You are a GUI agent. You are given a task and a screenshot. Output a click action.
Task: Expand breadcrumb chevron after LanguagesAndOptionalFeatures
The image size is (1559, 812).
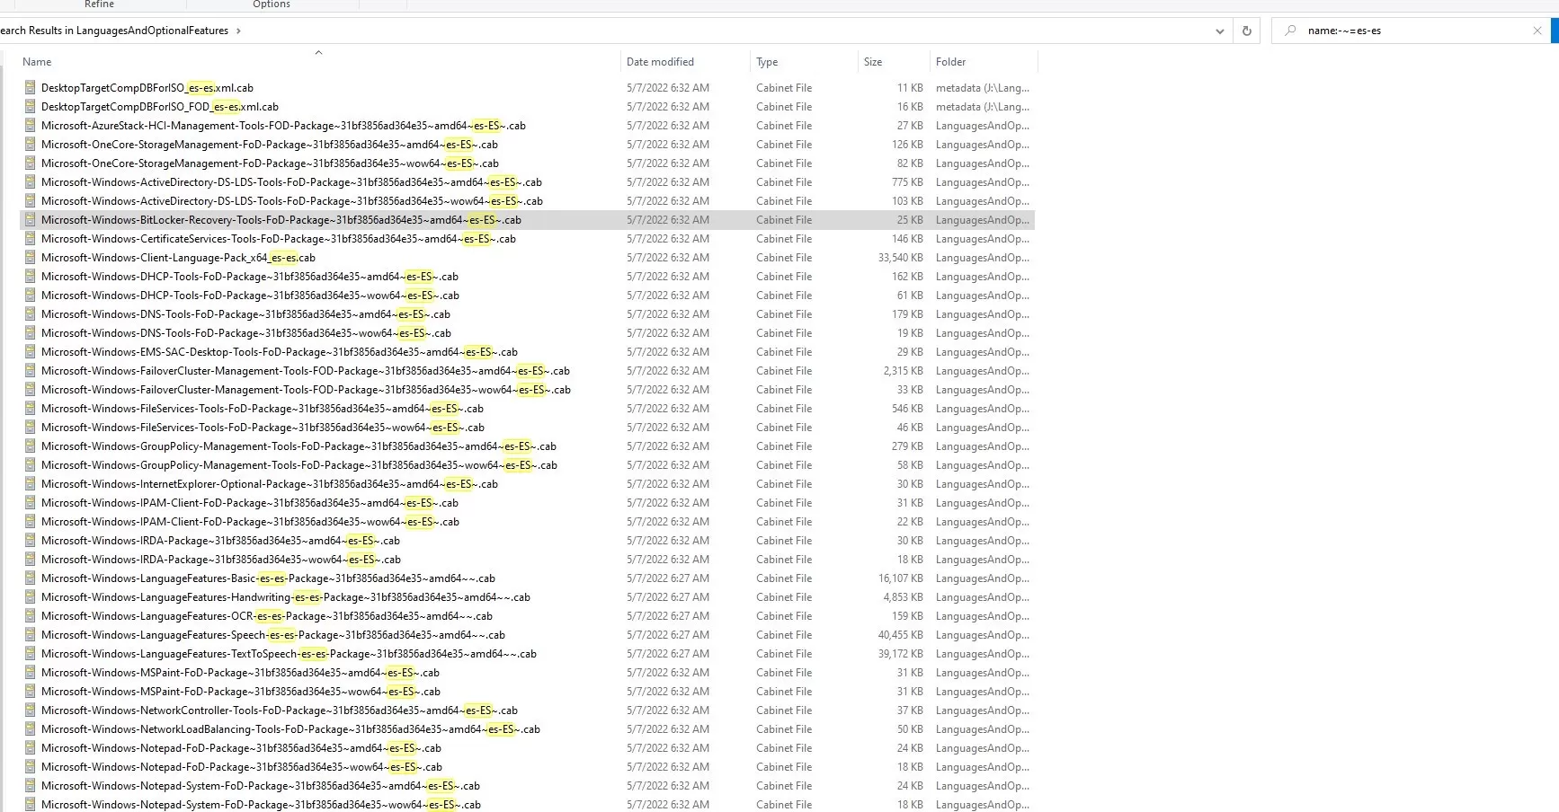tap(238, 31)
